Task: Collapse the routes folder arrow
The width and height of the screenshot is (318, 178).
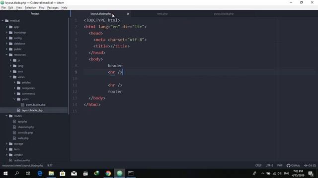Action: (6, 116)
